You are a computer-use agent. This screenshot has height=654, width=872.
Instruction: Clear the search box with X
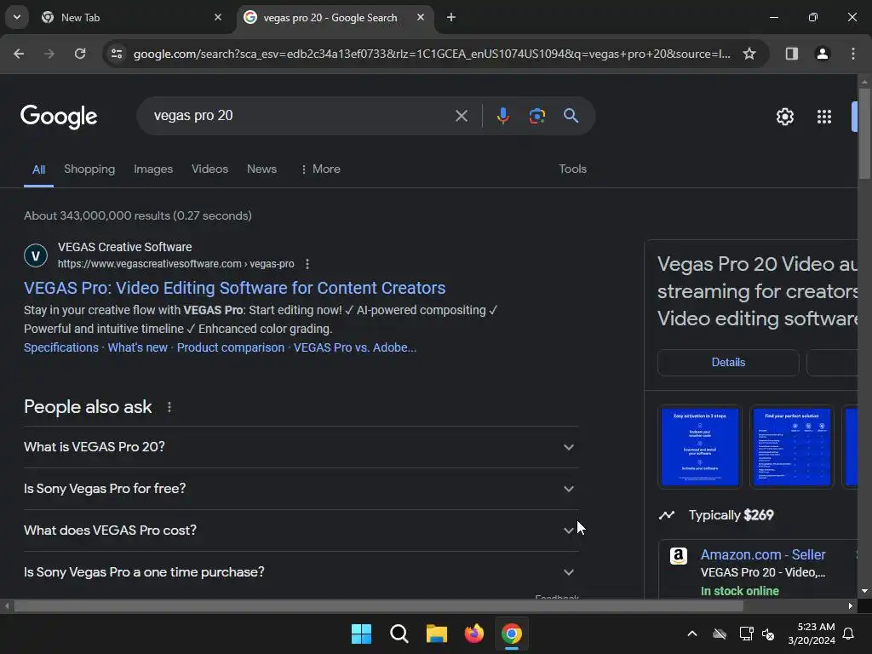tap(461, 116)
